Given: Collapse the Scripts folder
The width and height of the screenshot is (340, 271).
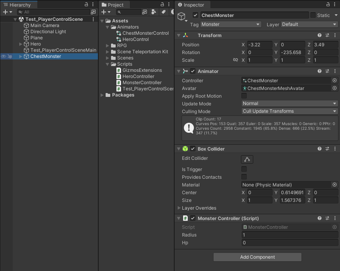Looking at the screenshot, I should pyautogui.click(x=107, y=64).
